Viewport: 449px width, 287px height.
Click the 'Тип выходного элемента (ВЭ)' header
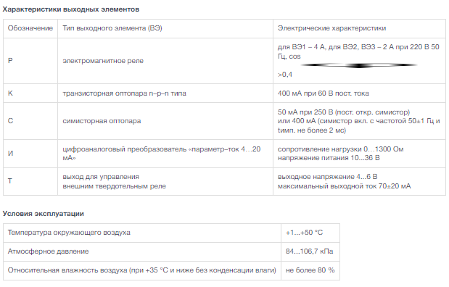pos(165,28)
